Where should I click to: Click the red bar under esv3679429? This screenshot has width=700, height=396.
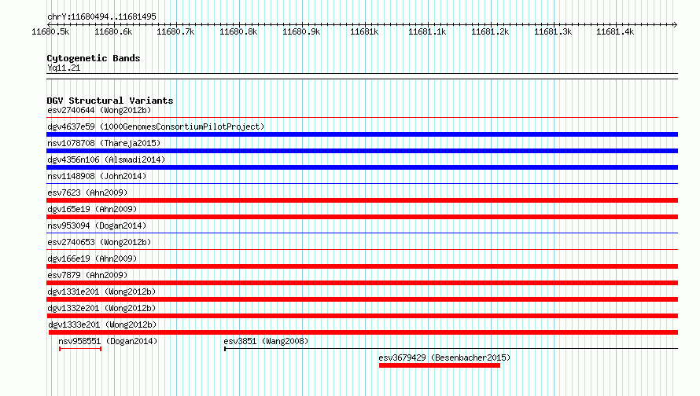440,365
